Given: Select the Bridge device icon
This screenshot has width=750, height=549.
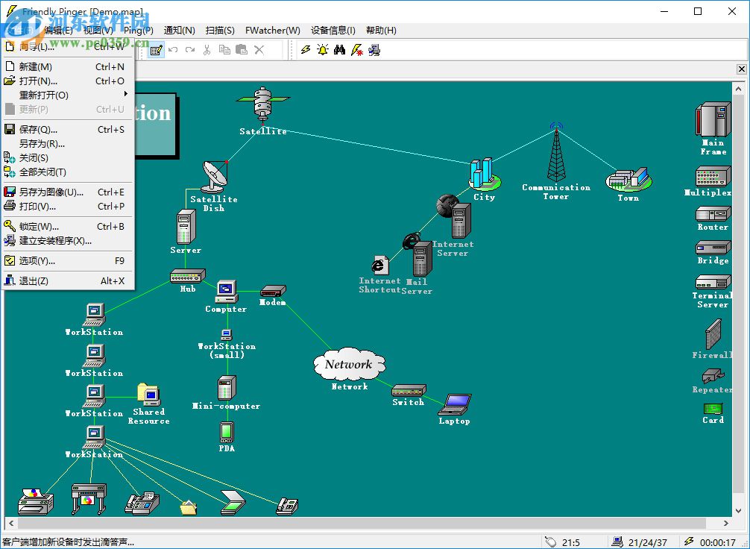Looking at the screenshot, I should coord(713,248).
